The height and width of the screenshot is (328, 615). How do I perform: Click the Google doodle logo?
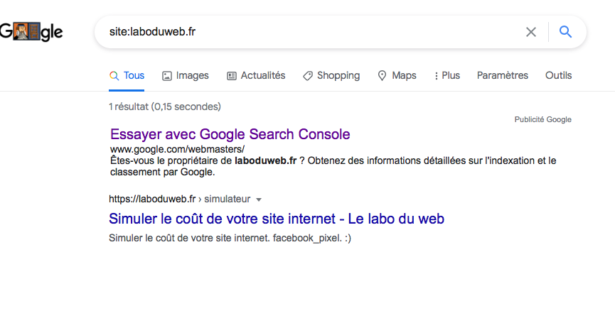coord(31,31)
